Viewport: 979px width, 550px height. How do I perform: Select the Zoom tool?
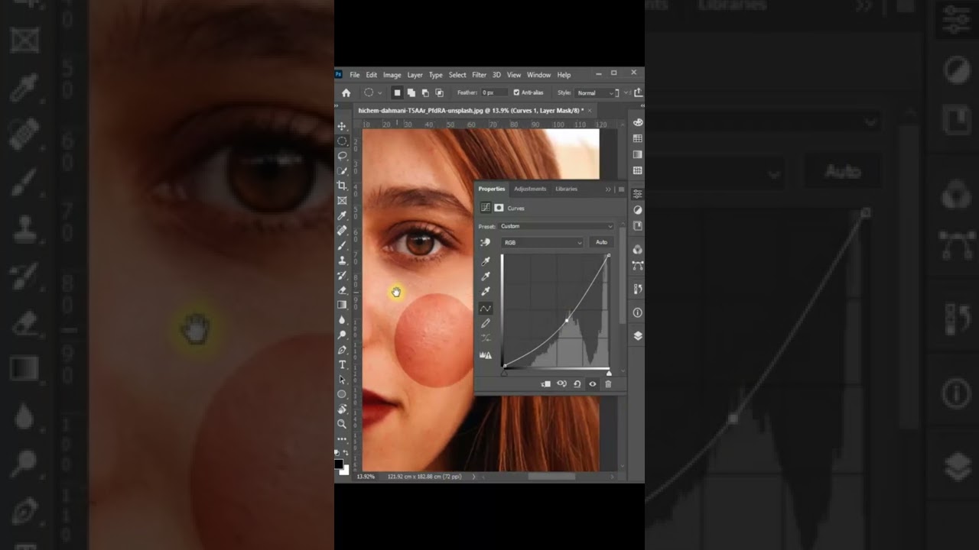pos(342,424)
